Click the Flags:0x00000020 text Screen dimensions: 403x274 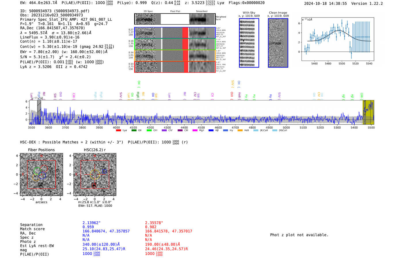coord(247,3)
